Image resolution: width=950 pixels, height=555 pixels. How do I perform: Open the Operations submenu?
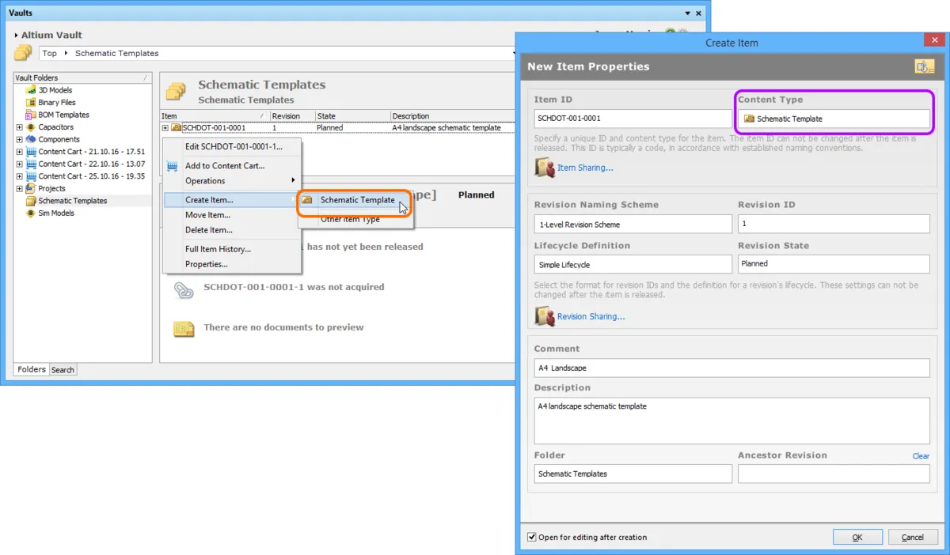pyautogui.click(x=233, y=180)
